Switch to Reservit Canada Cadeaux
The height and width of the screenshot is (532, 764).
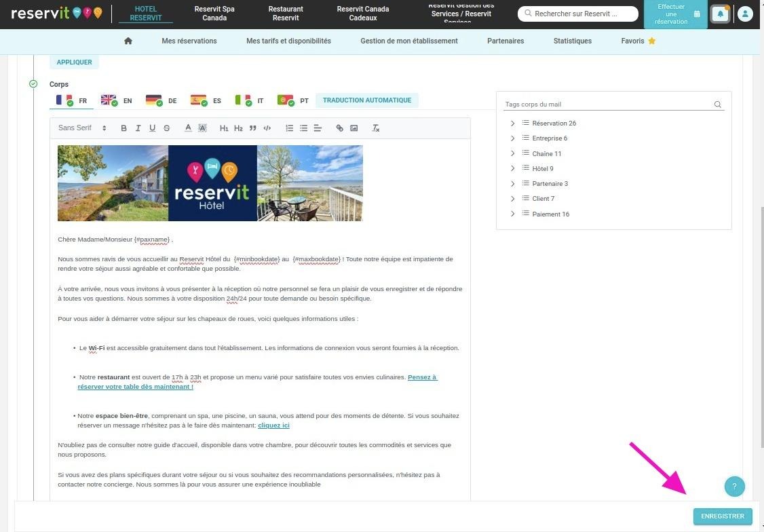coord(363,13)
